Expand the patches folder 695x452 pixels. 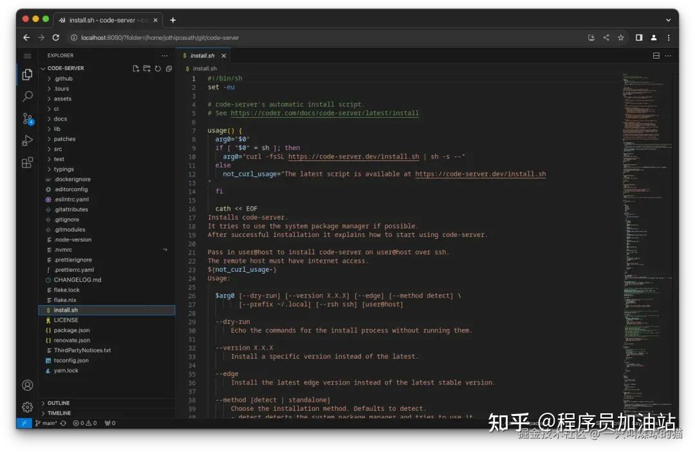point(64,139)
